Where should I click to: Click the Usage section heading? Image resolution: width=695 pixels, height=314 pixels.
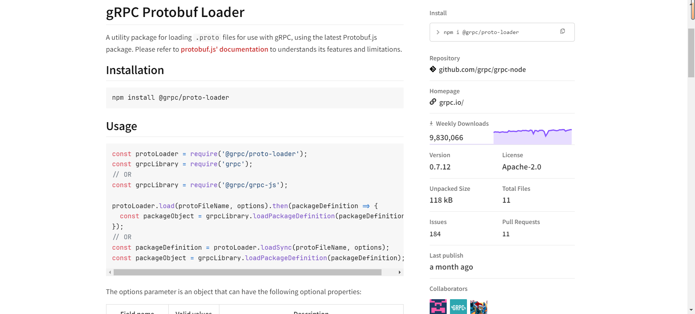coord(122,126)
